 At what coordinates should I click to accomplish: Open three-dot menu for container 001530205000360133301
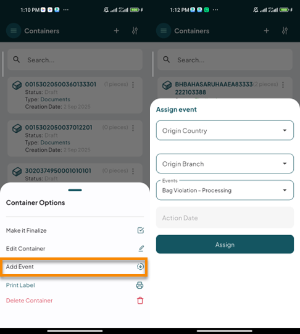tap(133, 85)
